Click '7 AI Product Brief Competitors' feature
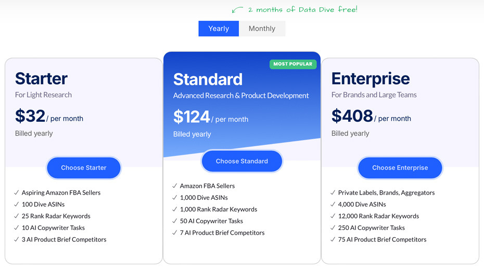Viewport: 484px width, 270px height. (x=222, y=233)
